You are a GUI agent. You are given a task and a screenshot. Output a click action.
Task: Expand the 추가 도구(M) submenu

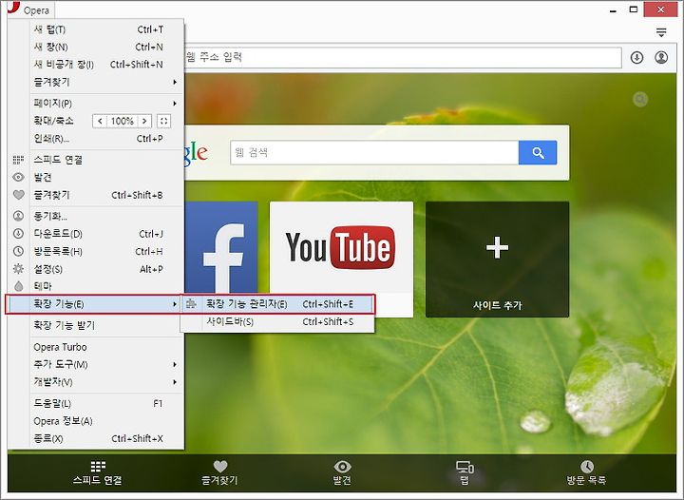click(106, 364)
